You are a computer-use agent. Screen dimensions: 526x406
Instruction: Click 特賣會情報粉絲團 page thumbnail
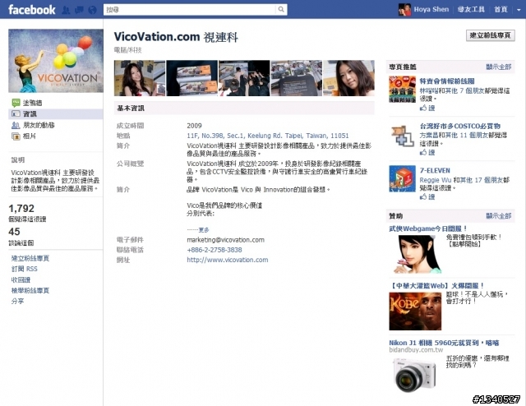click(x=402, y=90)
